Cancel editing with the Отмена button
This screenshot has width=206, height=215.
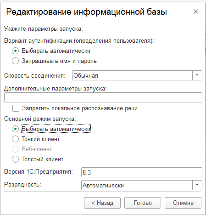click(183, 203)
